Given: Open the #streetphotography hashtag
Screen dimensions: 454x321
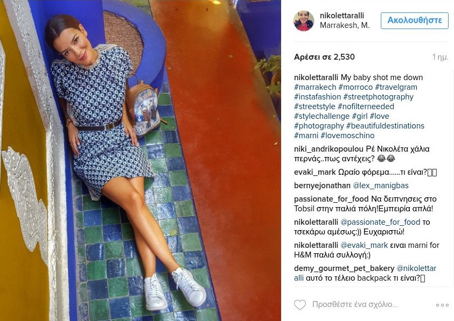Looking at the screenshot, I should [378, 97].
